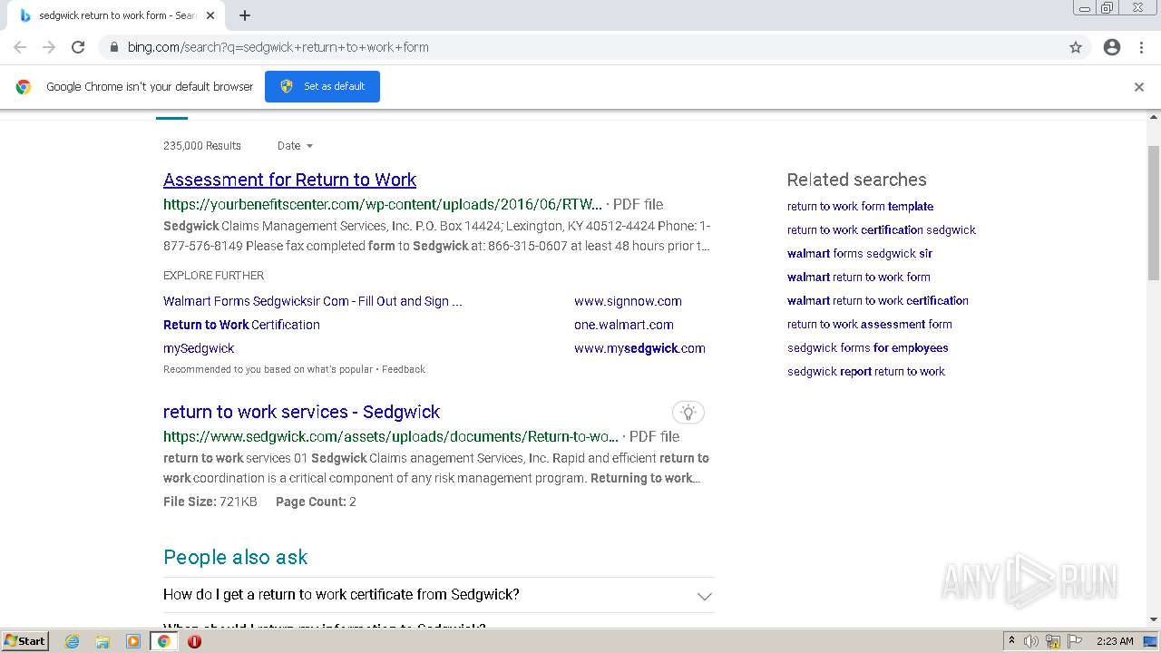
Task: Open the Assessment for Return to Work result
Action: pyautogui.click(x=290, y=180)
